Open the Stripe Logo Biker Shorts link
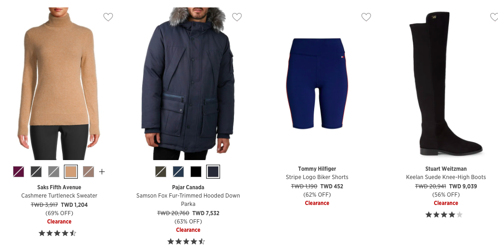 [x=317, y=177]
